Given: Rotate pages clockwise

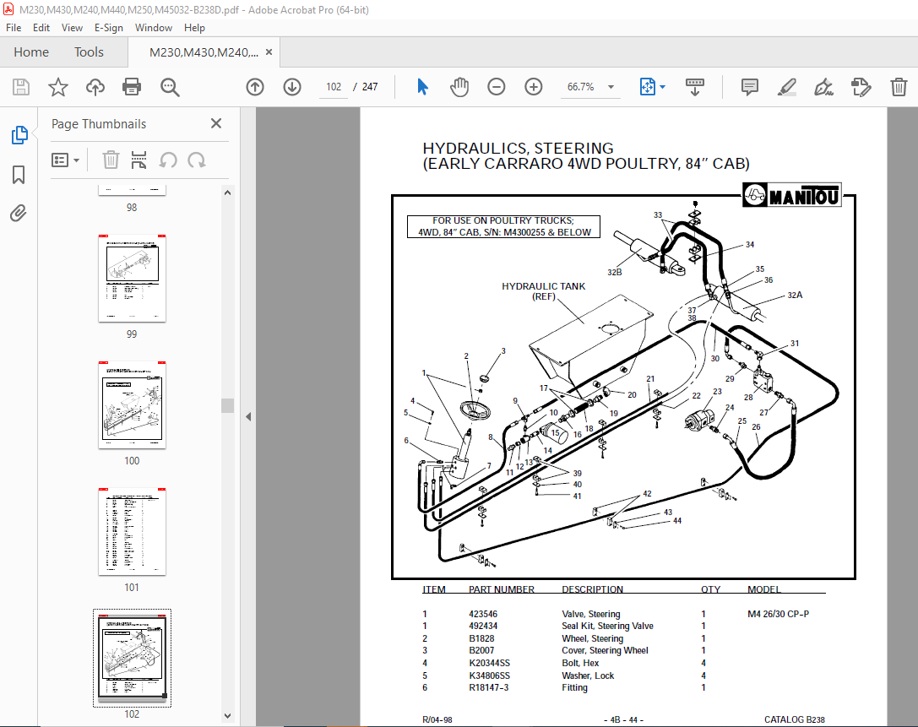Looking at the screenshot, I should coord(197,160).
